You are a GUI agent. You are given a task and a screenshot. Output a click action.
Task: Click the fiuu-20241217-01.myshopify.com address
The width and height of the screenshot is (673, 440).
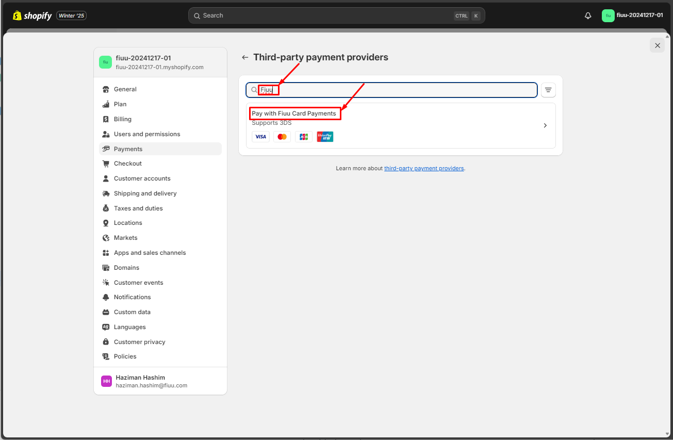click(160, 67)
